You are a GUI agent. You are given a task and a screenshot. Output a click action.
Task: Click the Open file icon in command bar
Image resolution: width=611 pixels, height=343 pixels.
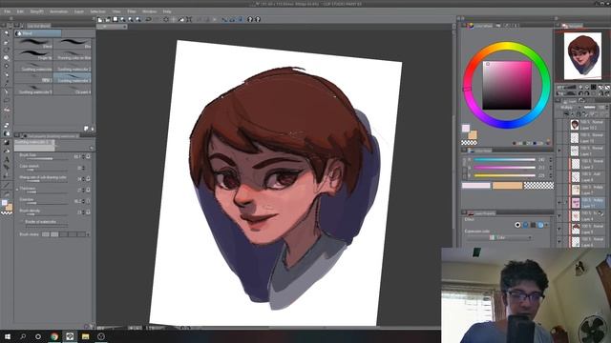(x=108, y=19)
